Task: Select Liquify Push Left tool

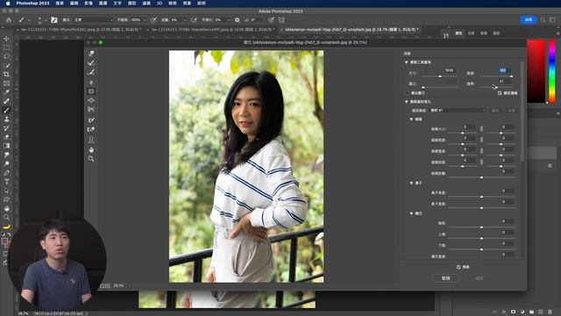Action: 91,109
